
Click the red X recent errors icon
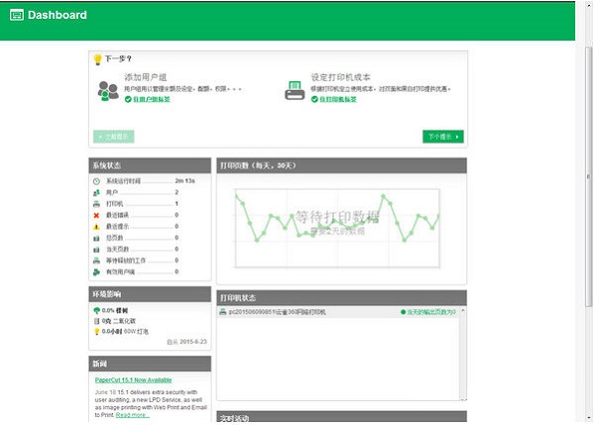(x=96, y=215)
